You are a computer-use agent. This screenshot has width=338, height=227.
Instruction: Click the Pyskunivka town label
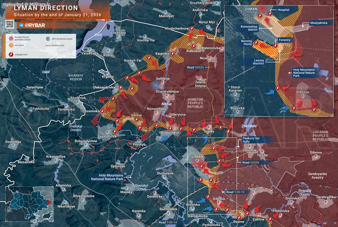[x=211, y=225]
